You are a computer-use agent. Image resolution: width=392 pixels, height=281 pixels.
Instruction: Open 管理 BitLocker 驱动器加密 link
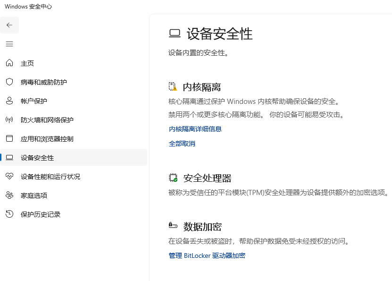[207, 255]
